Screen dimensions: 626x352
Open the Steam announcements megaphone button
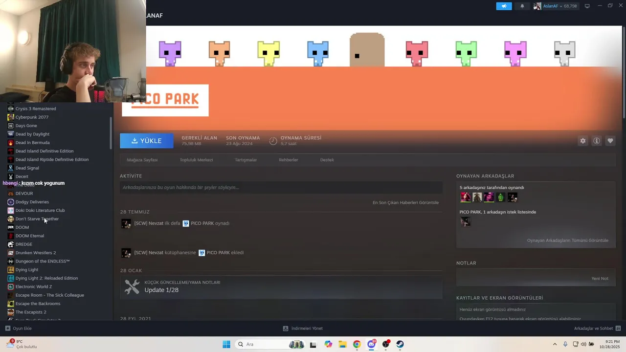tap(504, 6)
